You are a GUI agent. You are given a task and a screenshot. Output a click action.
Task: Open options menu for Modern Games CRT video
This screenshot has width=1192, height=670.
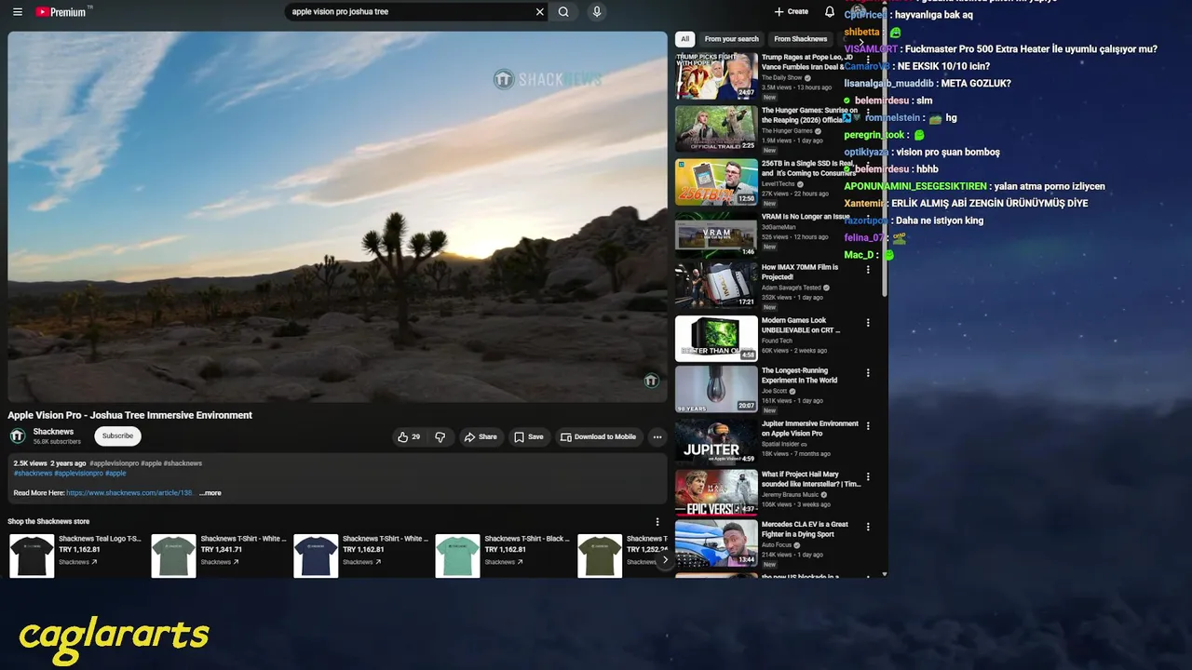[x=868, y=323]
